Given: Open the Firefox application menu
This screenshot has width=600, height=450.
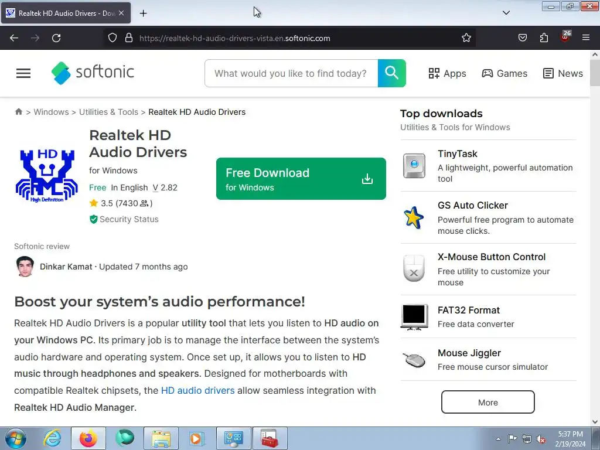Looking at the screenshot, I should tap(586, 38).
